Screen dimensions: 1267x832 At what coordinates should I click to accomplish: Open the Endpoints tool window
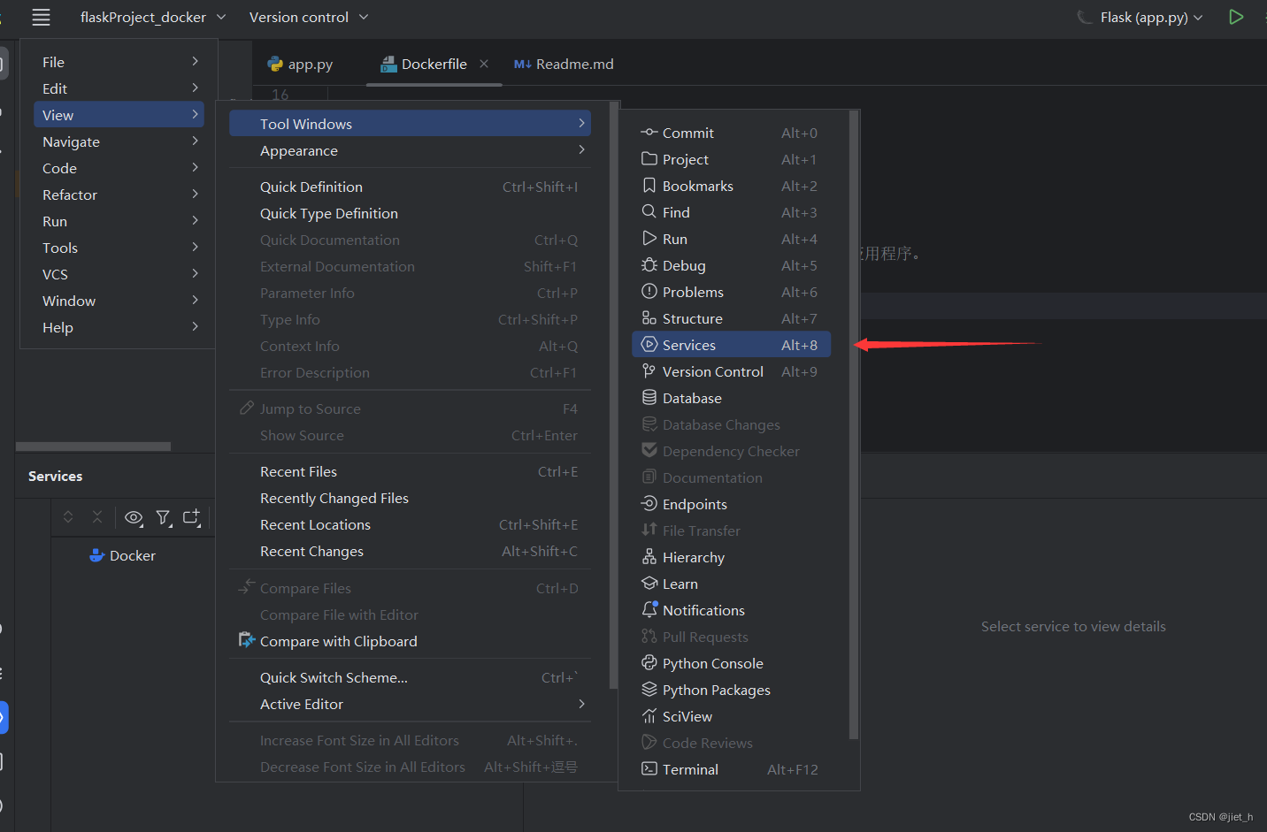tap(731, 504)
